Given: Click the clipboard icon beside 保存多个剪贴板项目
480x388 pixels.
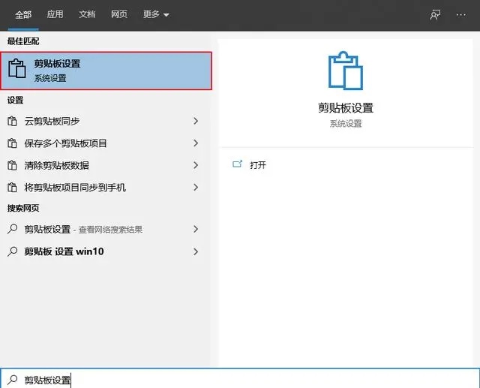Looking at the screenshot, I should [12, 143].
